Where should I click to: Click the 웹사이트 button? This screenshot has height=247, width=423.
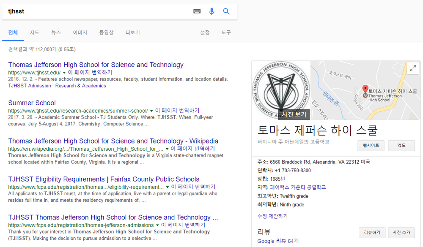click(x=371, y=145)
